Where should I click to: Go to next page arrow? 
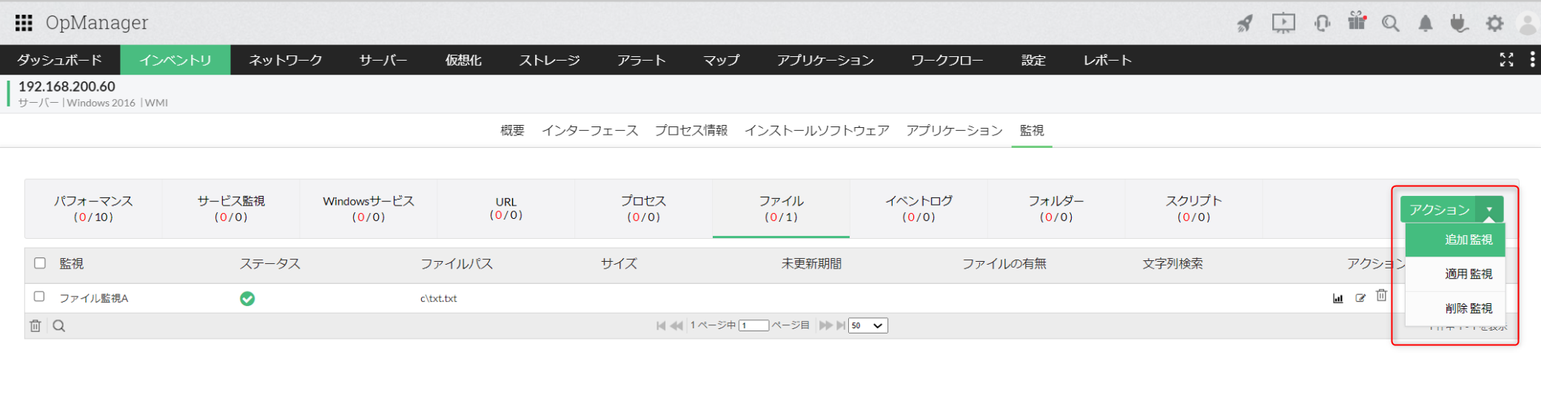825,325
